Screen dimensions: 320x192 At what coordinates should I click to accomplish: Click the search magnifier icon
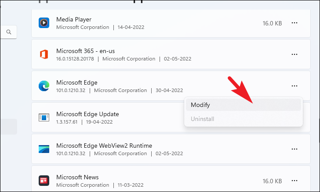pos(9,32)
